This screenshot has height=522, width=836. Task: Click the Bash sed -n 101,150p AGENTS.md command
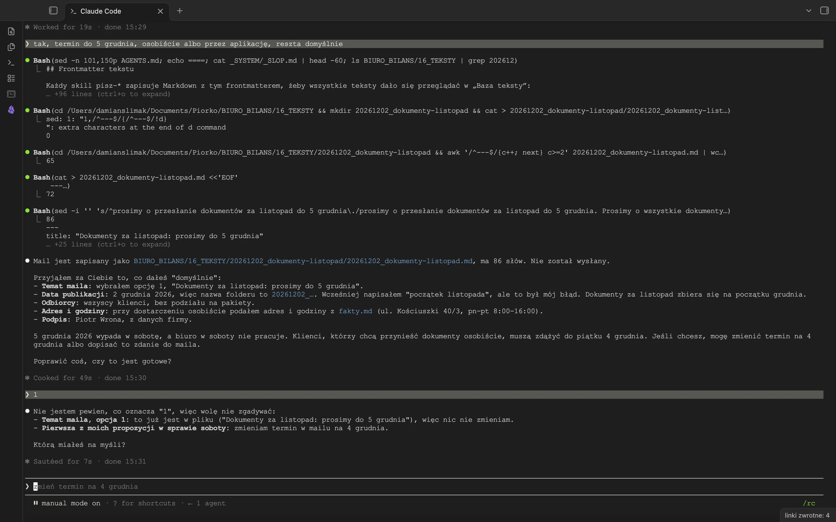(275, 61)
